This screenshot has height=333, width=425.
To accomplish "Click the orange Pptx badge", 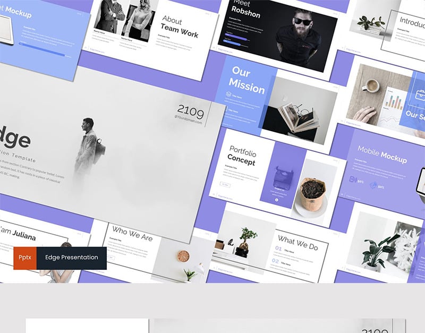I will pos(25,258).
